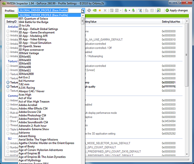Click gear icon of High quality texture row
The height and width of the screenshot is (164, 194).
8,87
